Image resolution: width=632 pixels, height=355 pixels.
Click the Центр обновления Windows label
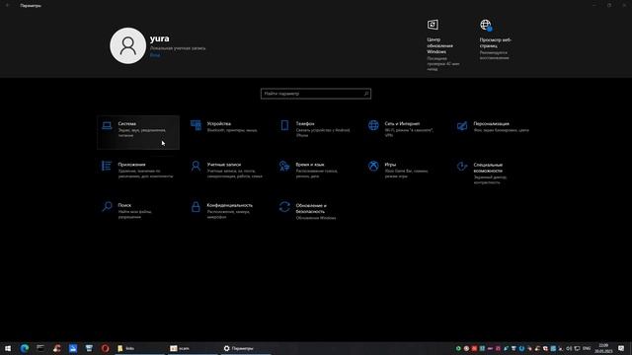coord(439,45)
